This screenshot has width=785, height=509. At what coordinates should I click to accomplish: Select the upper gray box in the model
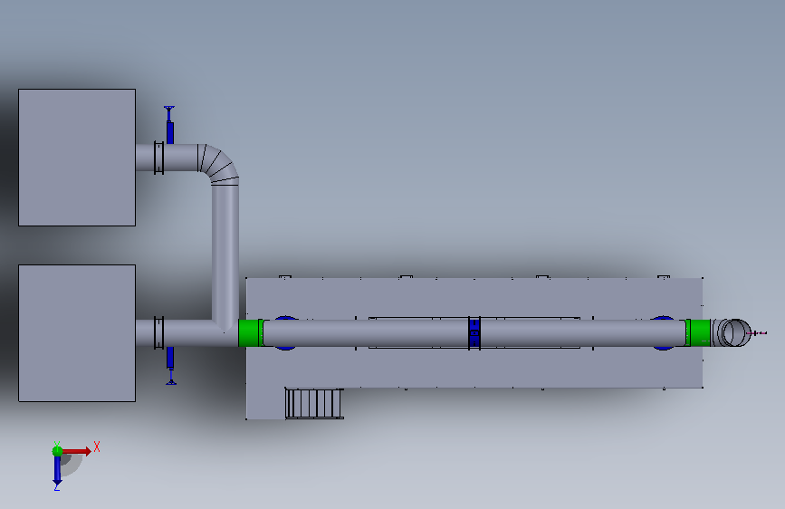(x=77, y=158)
